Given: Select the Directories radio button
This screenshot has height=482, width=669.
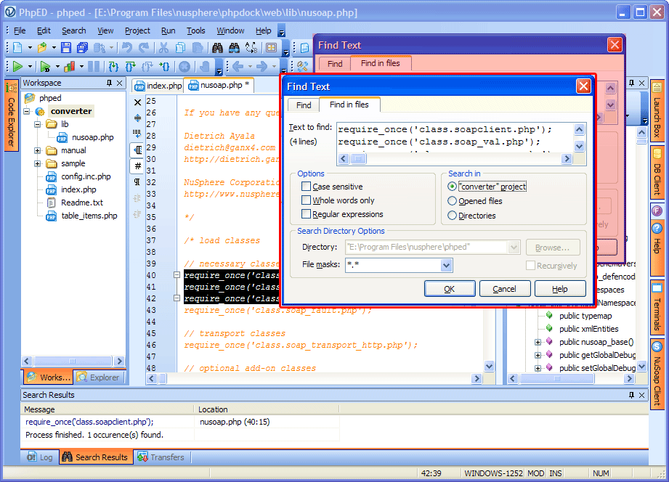Looking at the screenshot, I should coord(452,216).
